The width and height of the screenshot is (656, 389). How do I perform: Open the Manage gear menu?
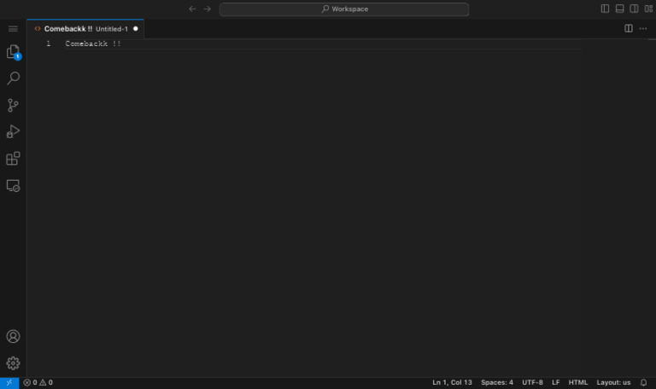13,363
